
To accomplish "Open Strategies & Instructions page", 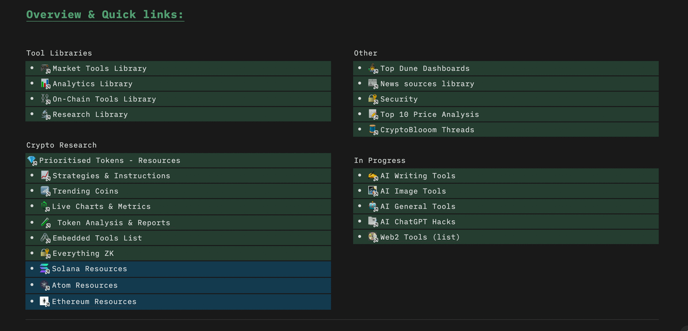I will tap(111, 176).
